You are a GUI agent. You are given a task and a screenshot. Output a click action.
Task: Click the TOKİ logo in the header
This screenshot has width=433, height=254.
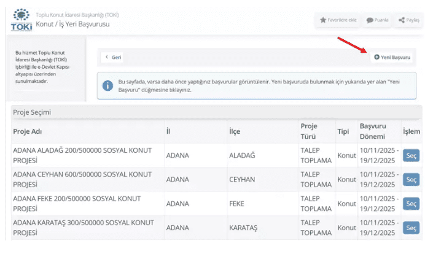21,20
